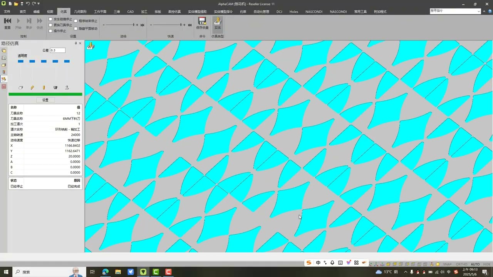The width and height of the screenshot is (493, 277).
Task: Click the fourth sidebar panel icon
Action: point(4,72)
